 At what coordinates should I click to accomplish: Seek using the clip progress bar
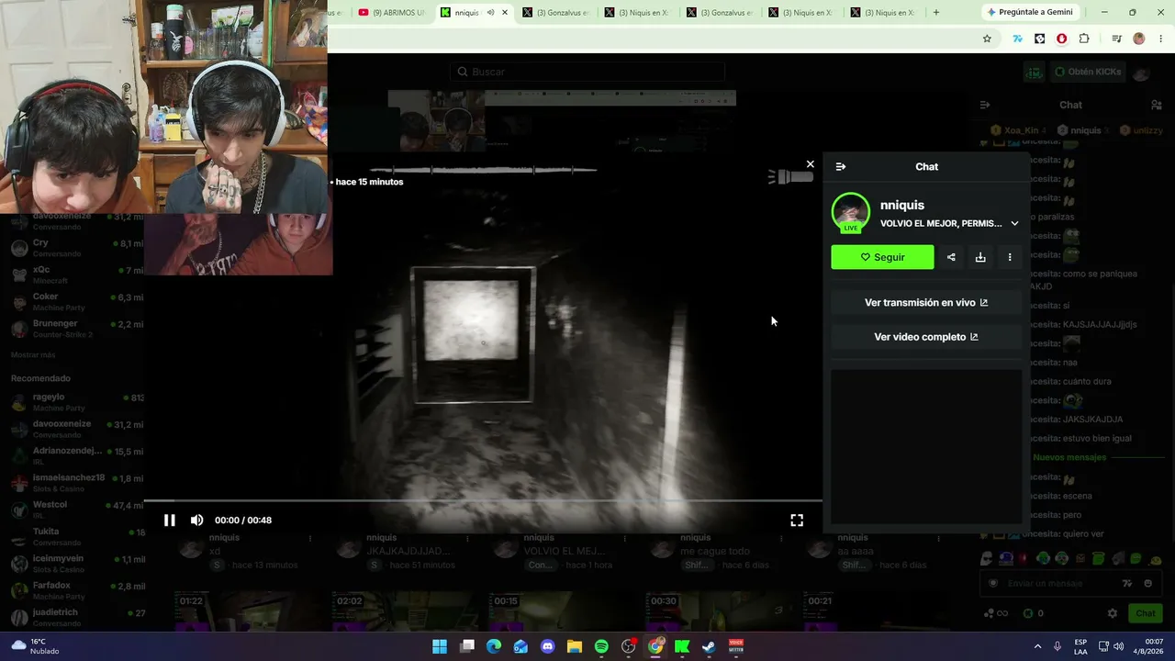(483, 501)
